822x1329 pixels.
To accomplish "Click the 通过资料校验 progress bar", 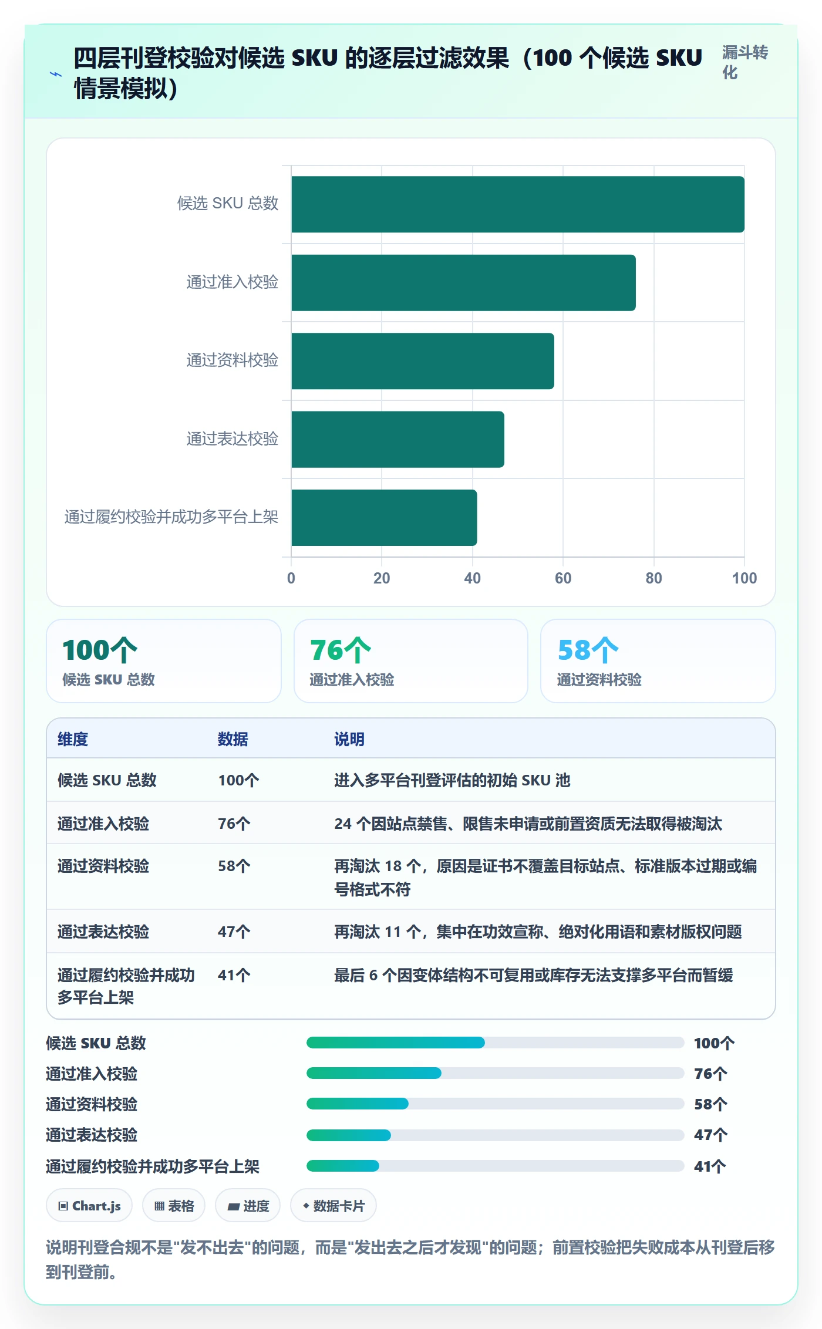I will tap(495, 1104).
